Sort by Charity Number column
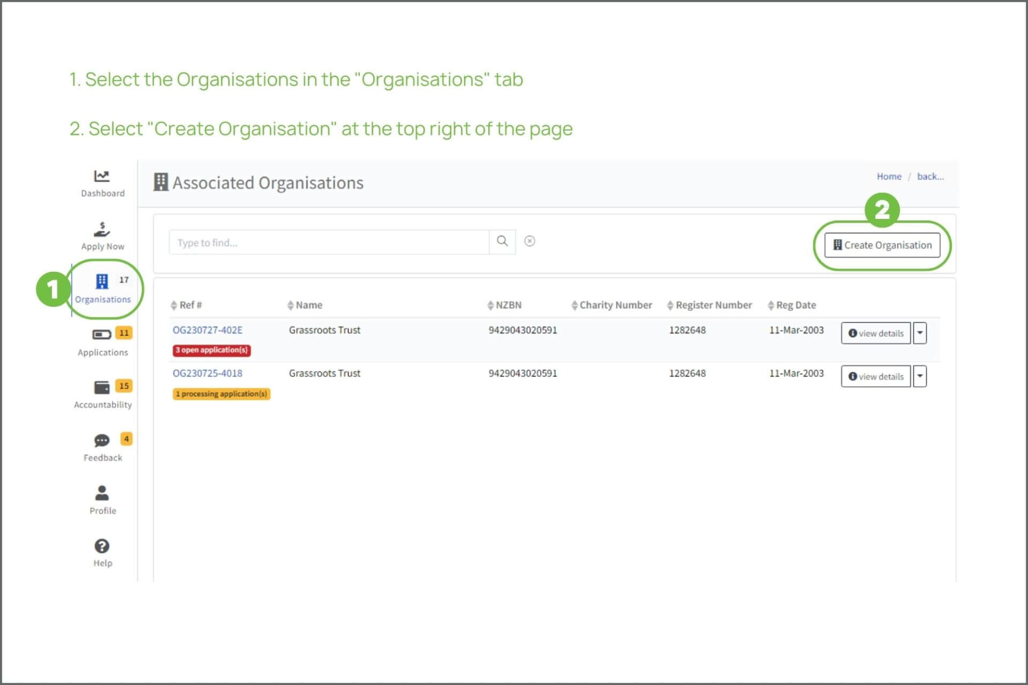 611,305
